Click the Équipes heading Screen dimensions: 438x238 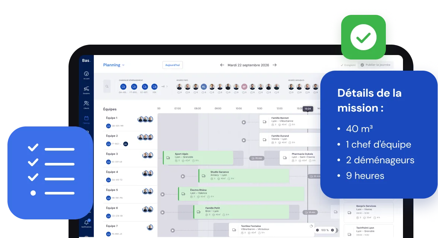[x=110, y=109]
